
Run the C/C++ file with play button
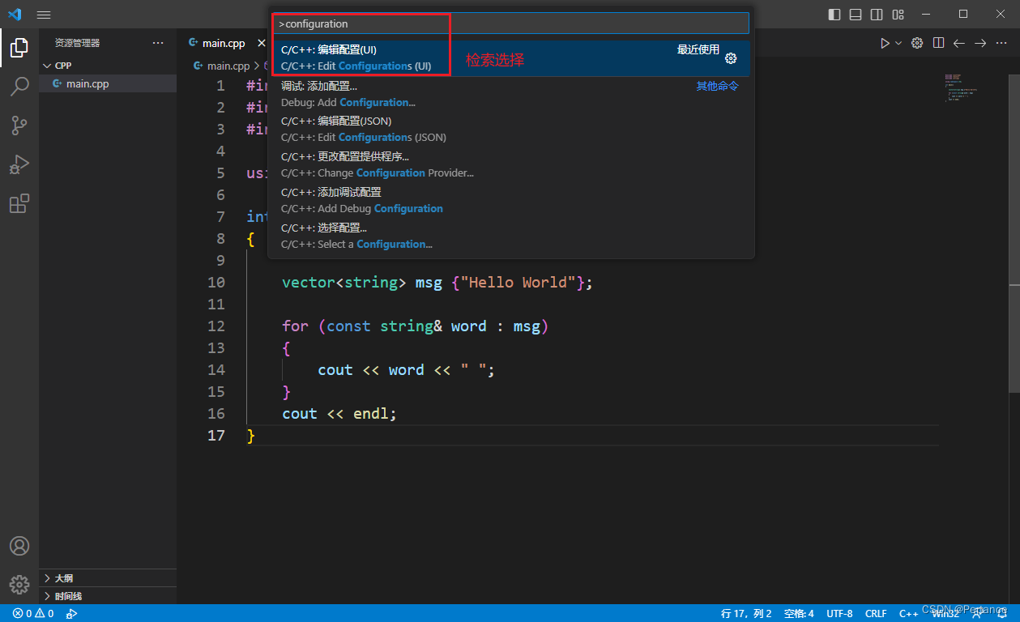pos(885,43)
